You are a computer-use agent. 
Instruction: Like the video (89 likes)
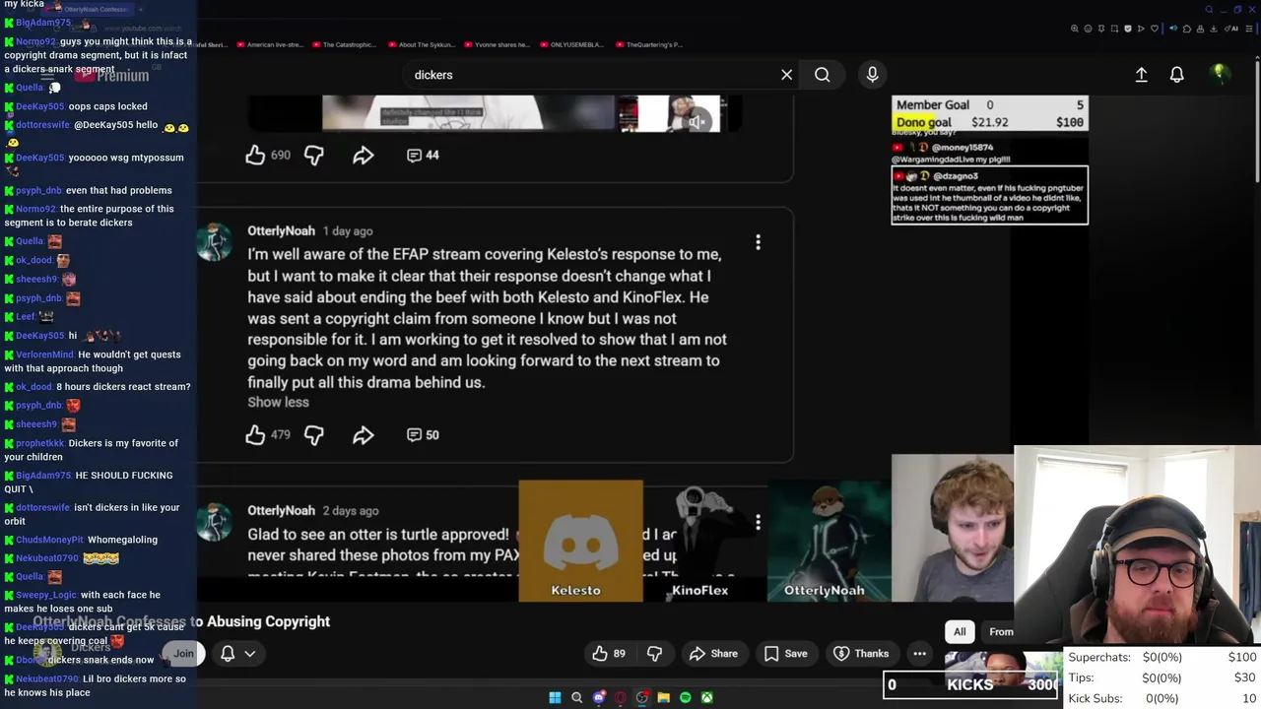[609, 654]
